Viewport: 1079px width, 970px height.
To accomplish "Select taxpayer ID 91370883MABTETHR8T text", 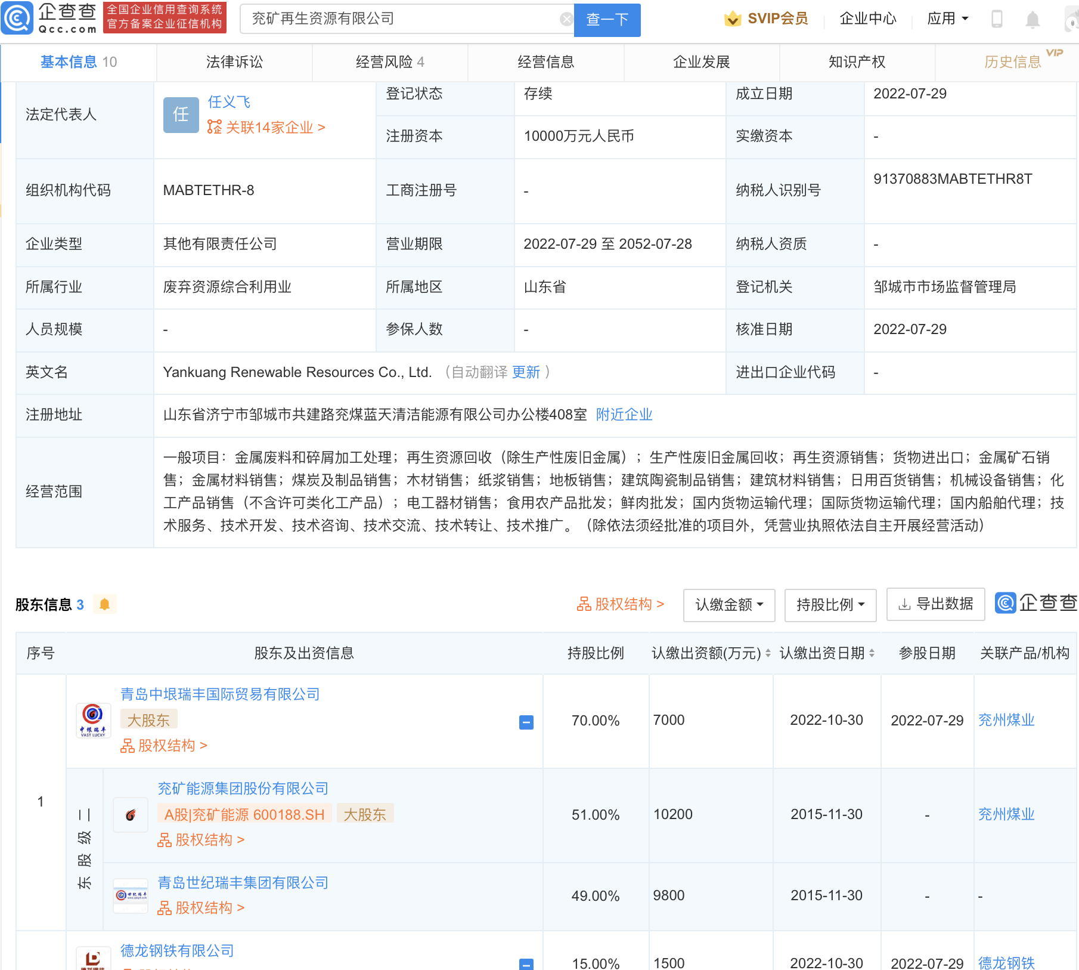I will coord(953,179).
